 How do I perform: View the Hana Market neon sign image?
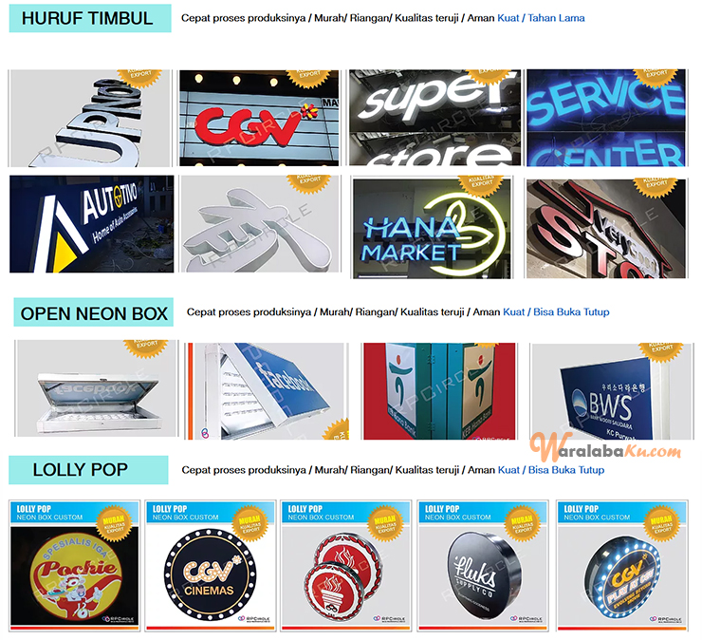pyautogui.click(x=432, y=227)
